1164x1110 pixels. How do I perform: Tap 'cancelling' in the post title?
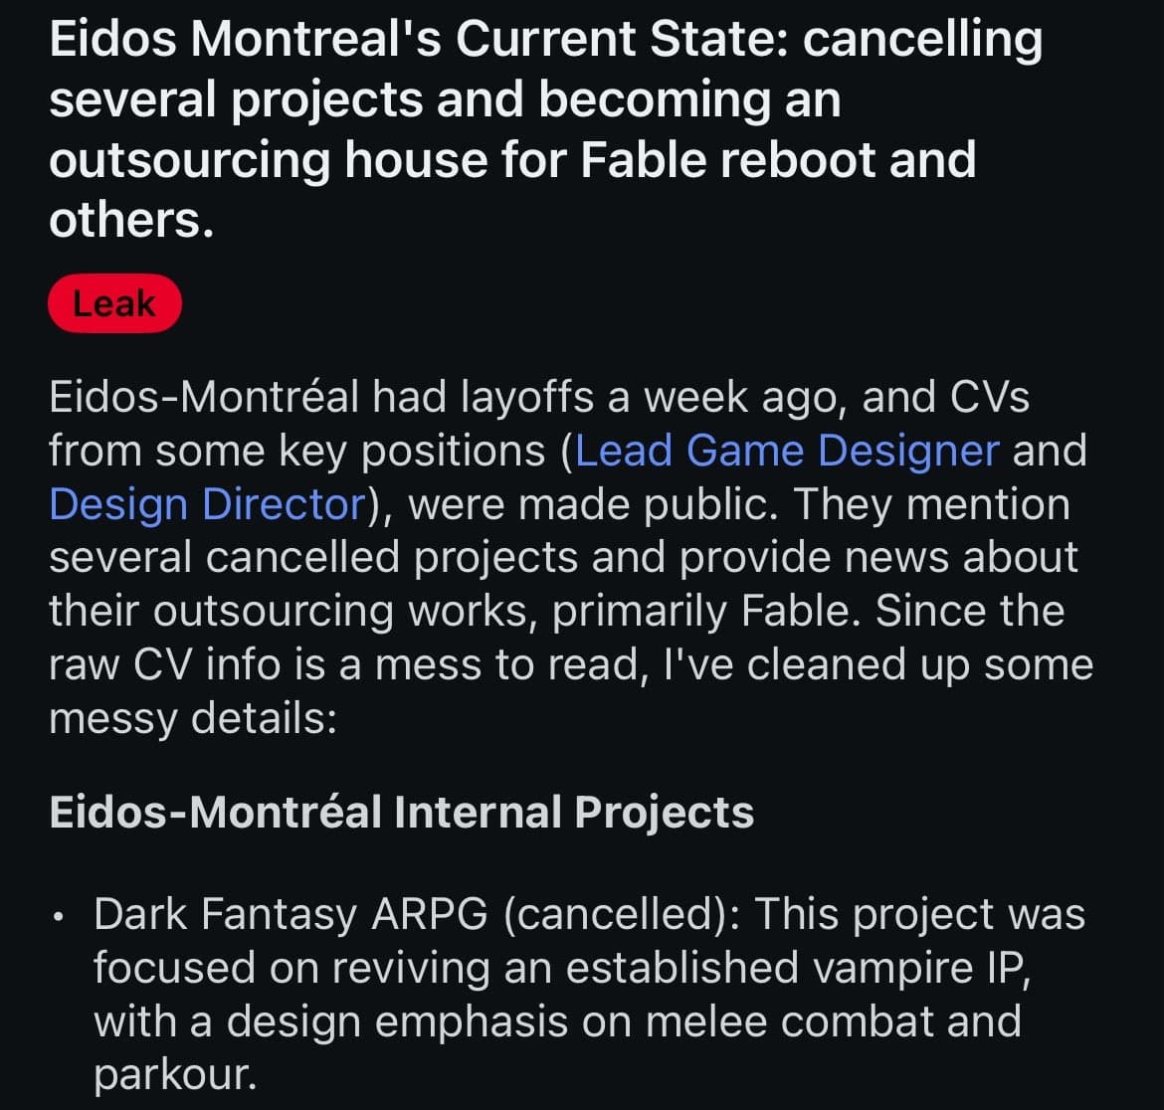pyautogui.click(x=921, y=41)
